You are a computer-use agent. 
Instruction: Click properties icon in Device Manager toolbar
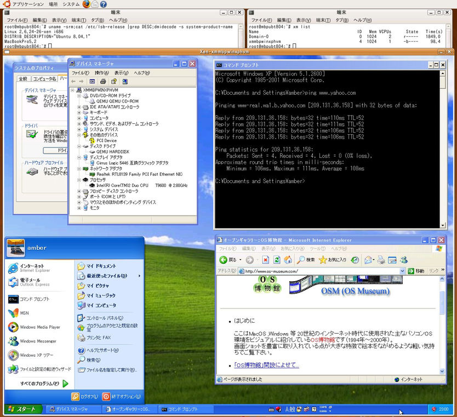[x=113, y=81]
